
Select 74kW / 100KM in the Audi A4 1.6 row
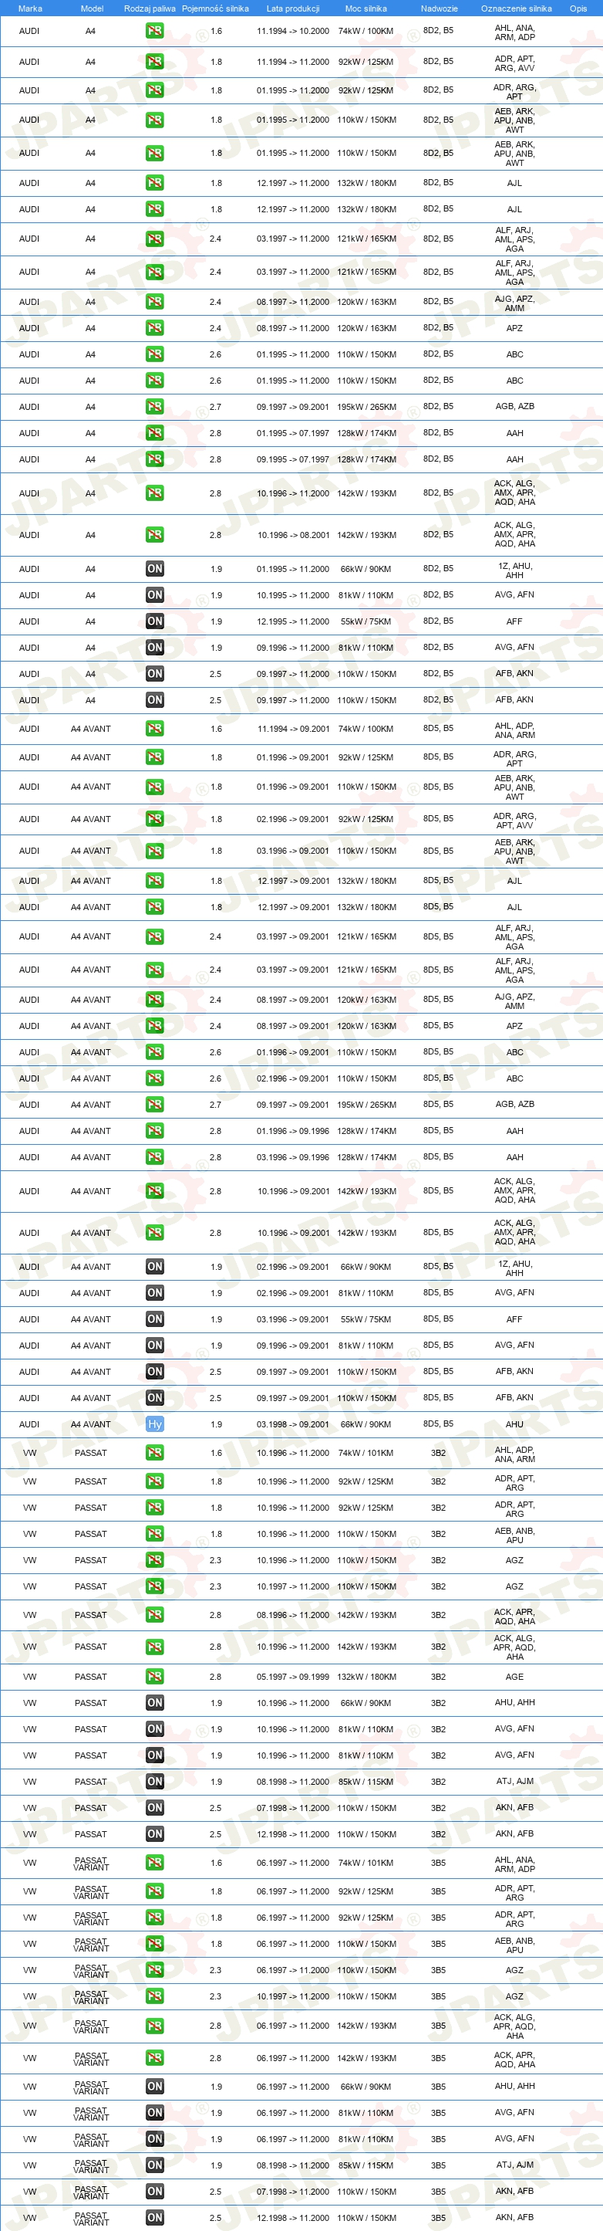[x=366, y=31]
